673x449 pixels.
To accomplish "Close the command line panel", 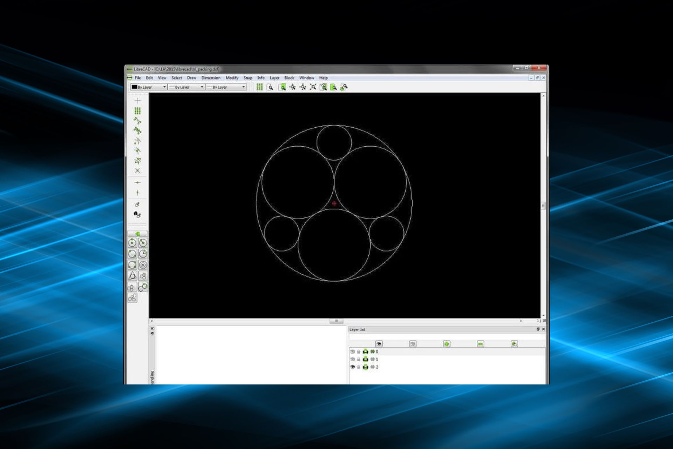I will click(152, 329).
